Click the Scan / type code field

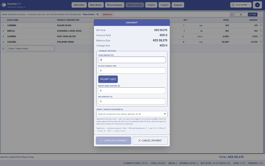(x=31, y=48)
